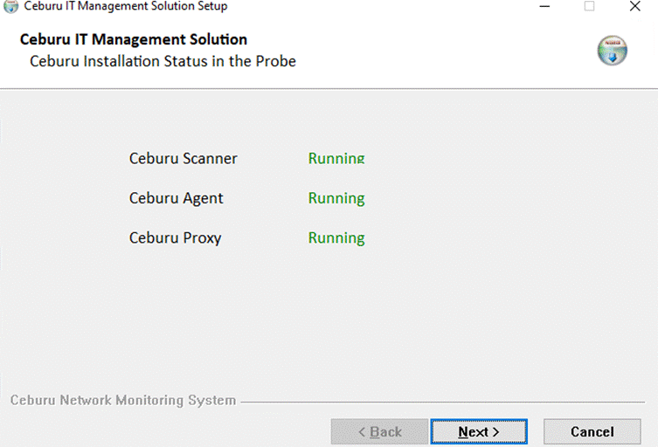Click the installer globe icon in the header
The image size is (658, 447).
click(x=613, y=51)
